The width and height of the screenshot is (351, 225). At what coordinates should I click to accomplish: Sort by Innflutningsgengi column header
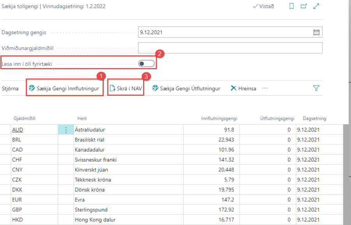coord(219,118)
